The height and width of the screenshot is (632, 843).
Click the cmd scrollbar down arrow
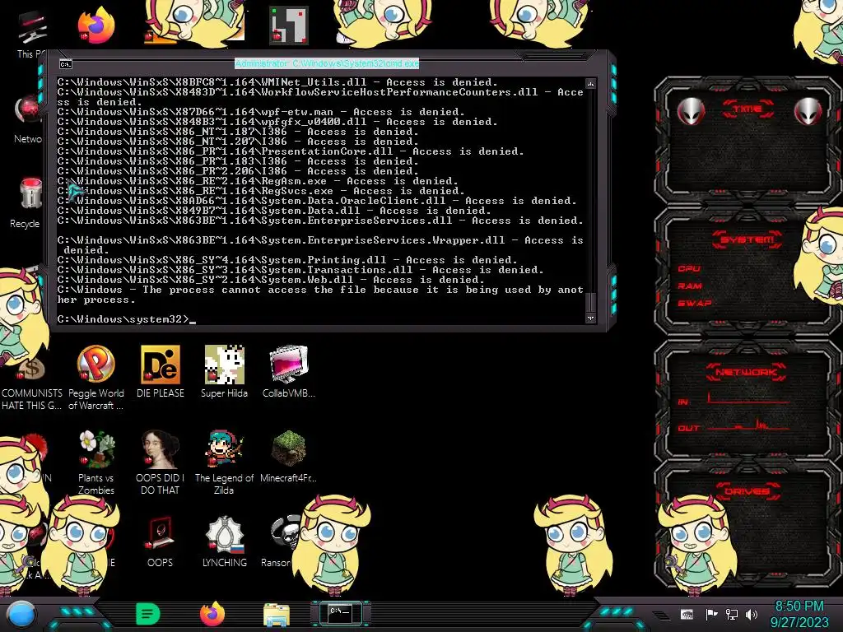590,318
